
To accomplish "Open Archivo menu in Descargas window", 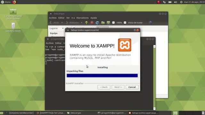I will pyautogui.click(x=53, y=18).
